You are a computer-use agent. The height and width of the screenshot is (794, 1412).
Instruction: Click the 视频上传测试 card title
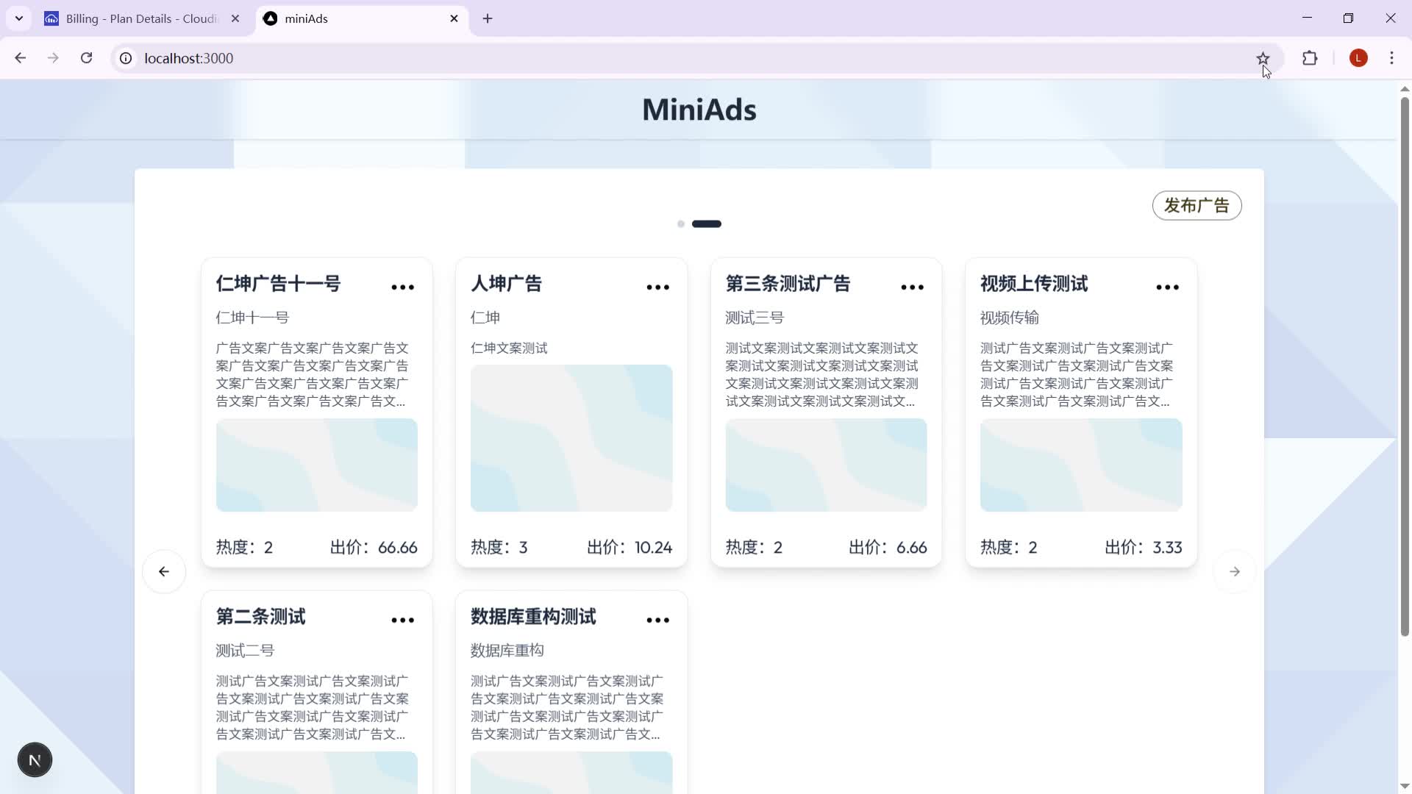point(1034,284)
